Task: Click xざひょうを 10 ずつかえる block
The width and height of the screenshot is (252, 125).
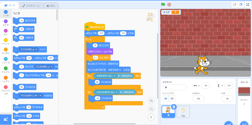Action: 28,107
